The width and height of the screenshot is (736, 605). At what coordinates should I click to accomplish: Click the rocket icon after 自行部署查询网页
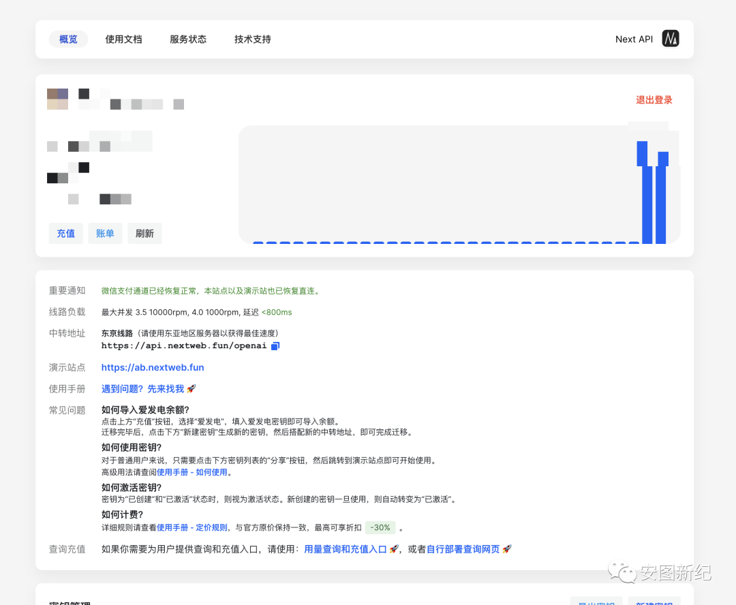tap(506, 549)
